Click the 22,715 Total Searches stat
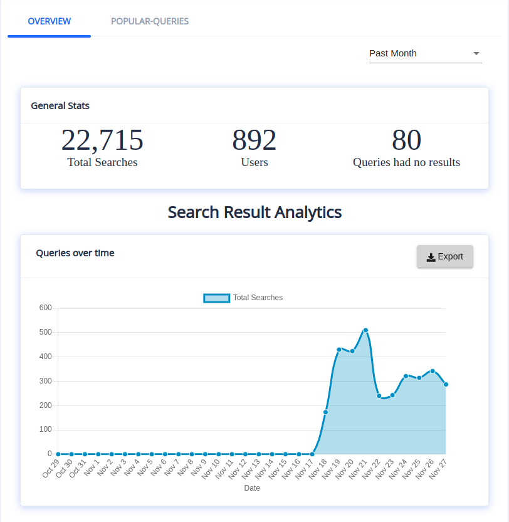The image size is (509, 522). tap(102, 140)
